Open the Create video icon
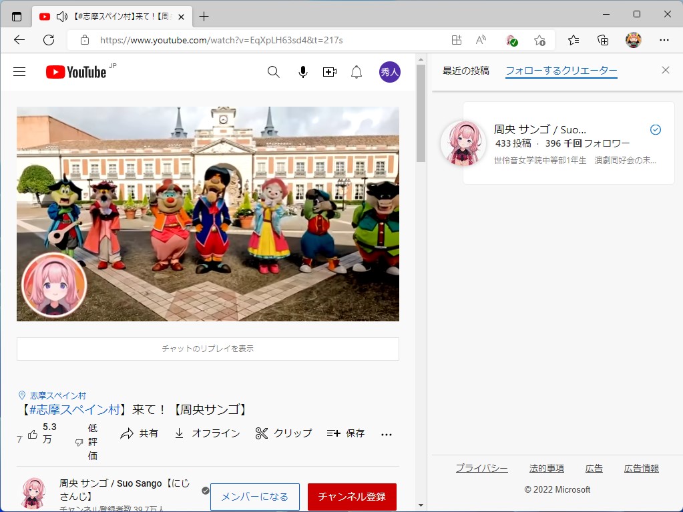Image resolution: width=683 pixels, height=512 pixels. click(x=330, y=71)
